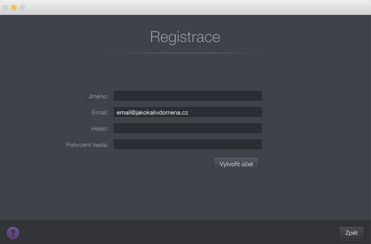This screenshot has width=371, height=244.
Task: Click the empty window title bar
Action: [189, 7]
